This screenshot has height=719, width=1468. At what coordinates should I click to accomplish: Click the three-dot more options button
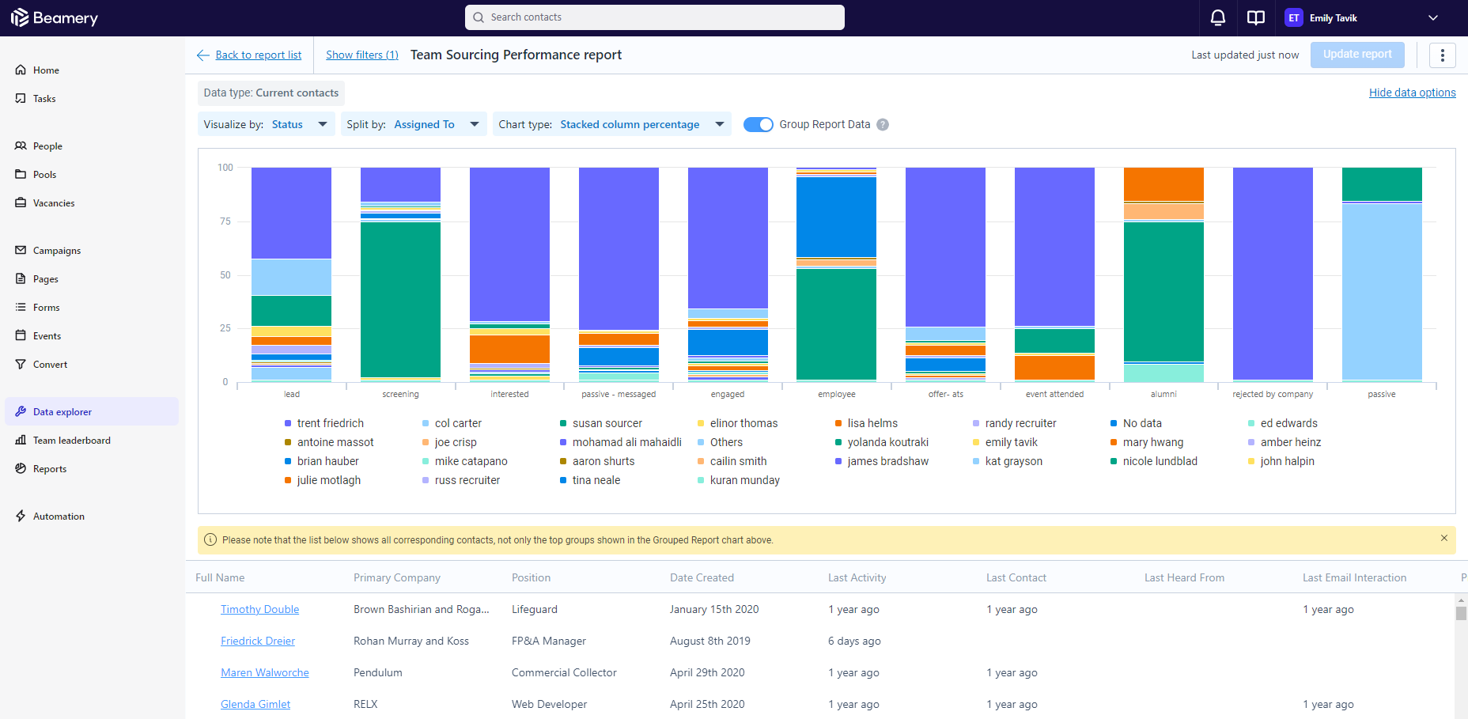(1442, 55)
